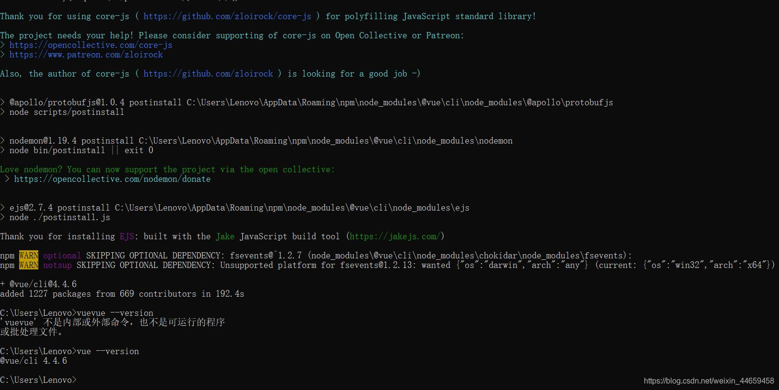The image size is (779, 390).
Task: Click the WARN badge before 'optional'
Action: [x=29, y=256]
